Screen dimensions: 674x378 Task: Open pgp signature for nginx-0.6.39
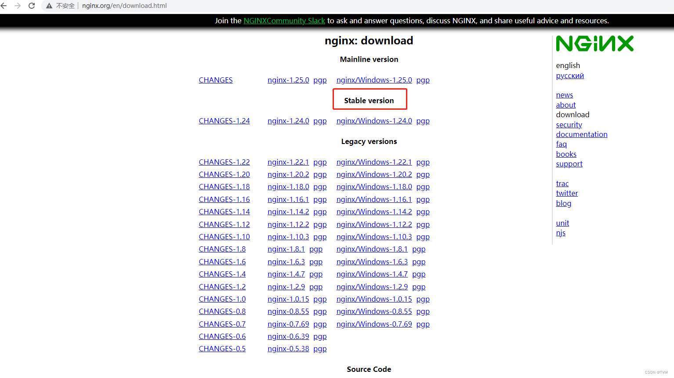(x=320, y=337)
